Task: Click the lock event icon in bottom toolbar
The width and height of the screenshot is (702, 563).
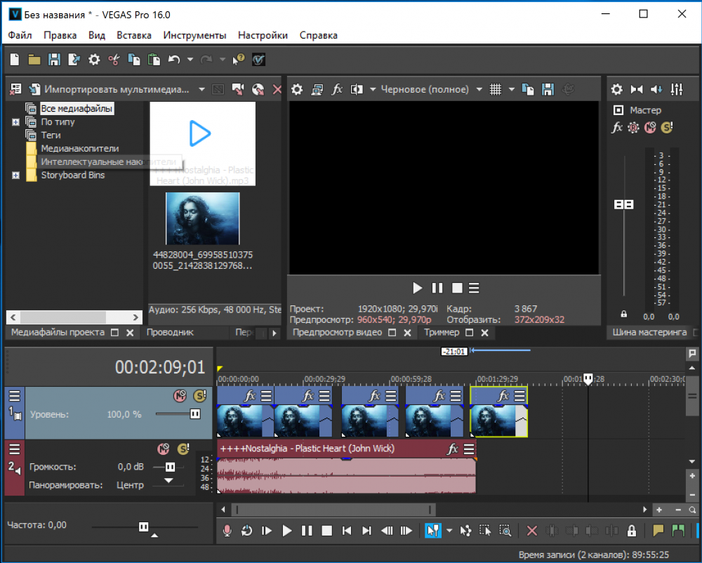Action: 631,531
